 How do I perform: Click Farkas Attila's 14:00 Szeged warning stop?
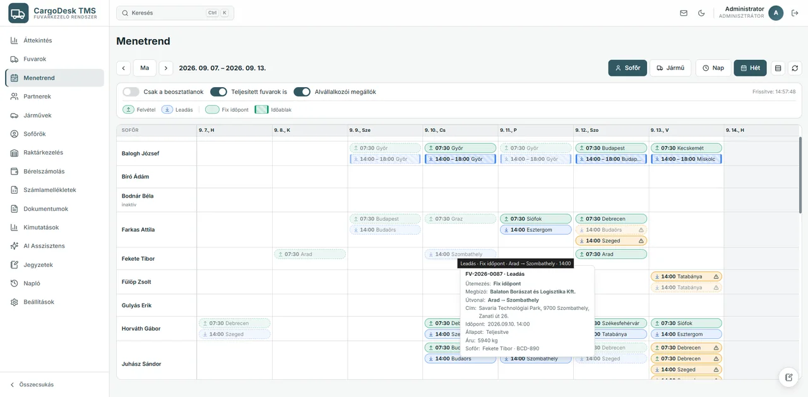611,240
